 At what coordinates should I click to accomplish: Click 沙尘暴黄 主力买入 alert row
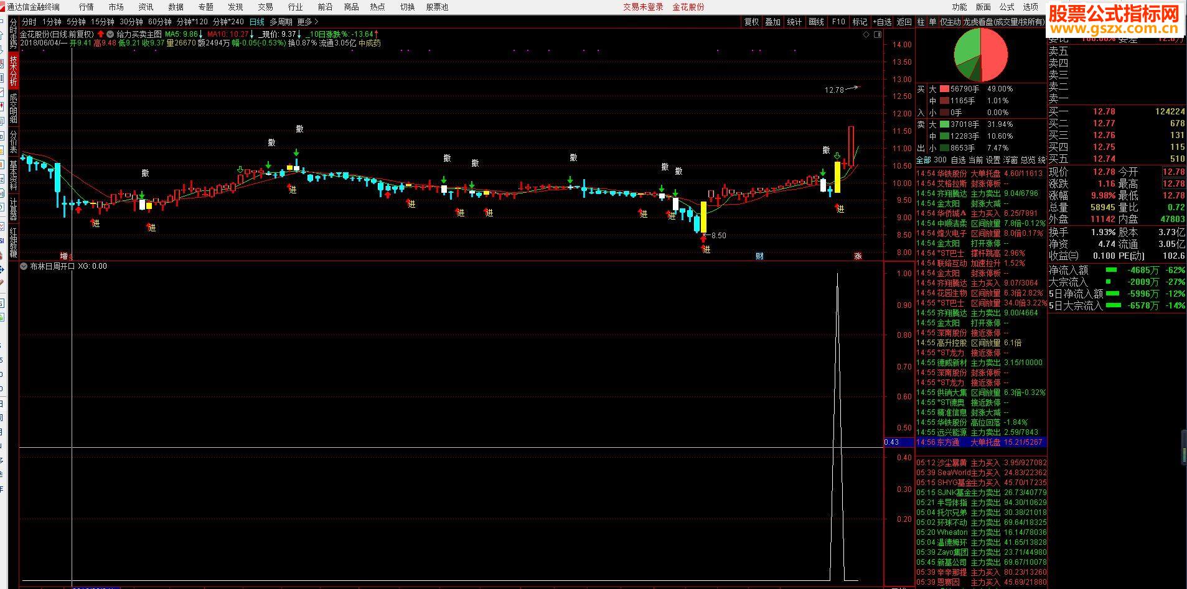981,463
